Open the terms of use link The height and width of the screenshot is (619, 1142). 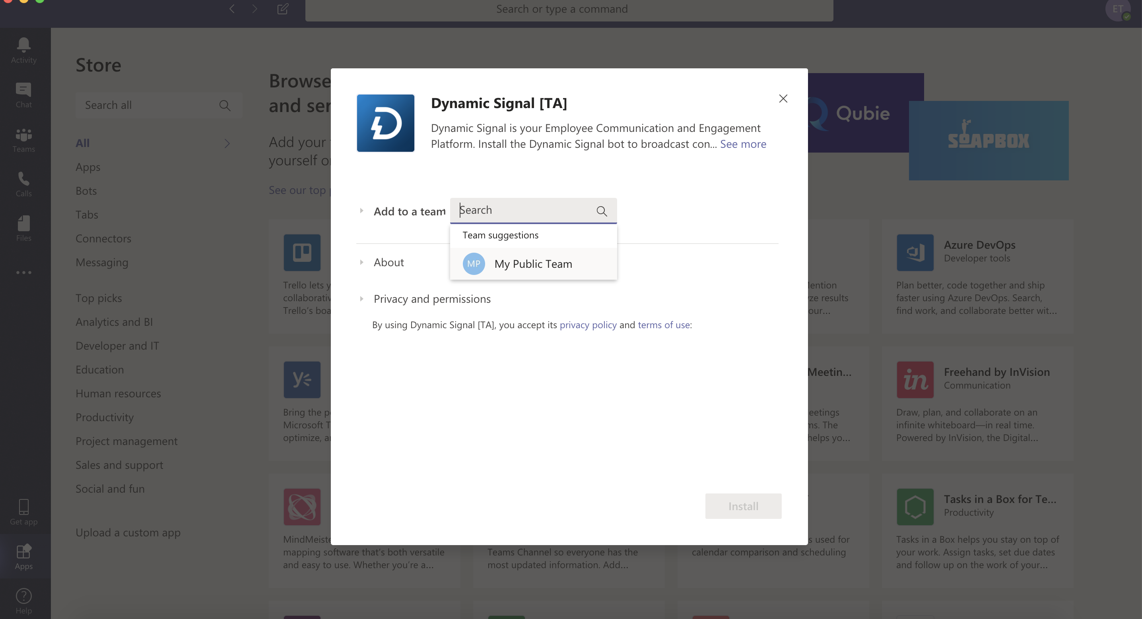pyautogui.click(x=664, y=325)
